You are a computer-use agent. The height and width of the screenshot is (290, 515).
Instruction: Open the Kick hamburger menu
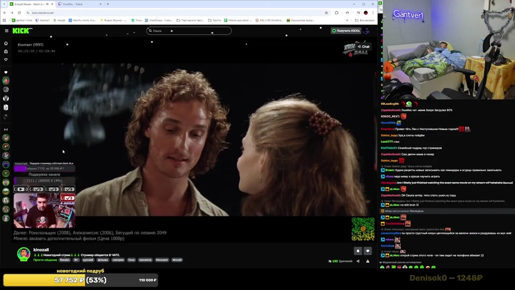[6, 31]
